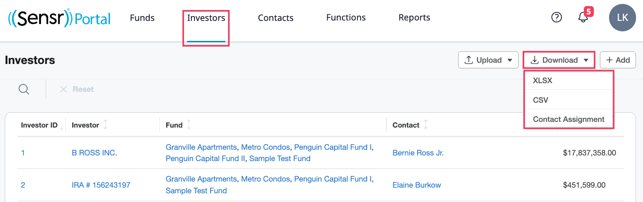
Task: Collapse the Download dropdown
Action: tap(559, 60)
